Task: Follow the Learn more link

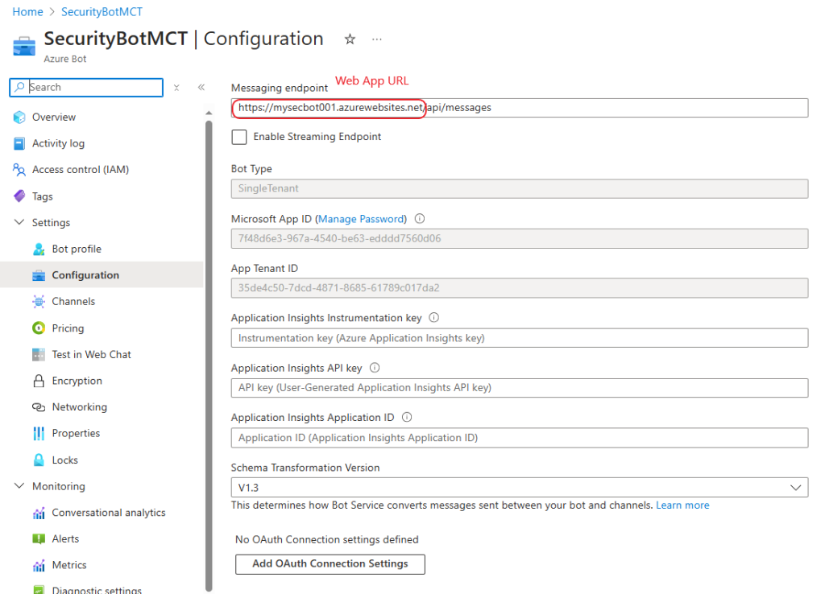Action: (x=682, y=505)
